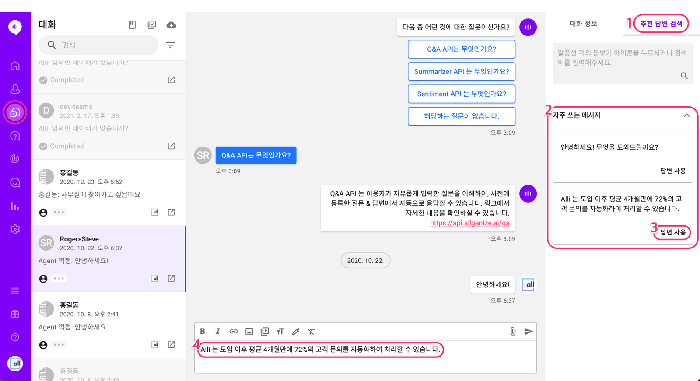This screenshot has height=381, width=700.
Task: Attach a file with the paperclip icon
Action: coord(513,331)
